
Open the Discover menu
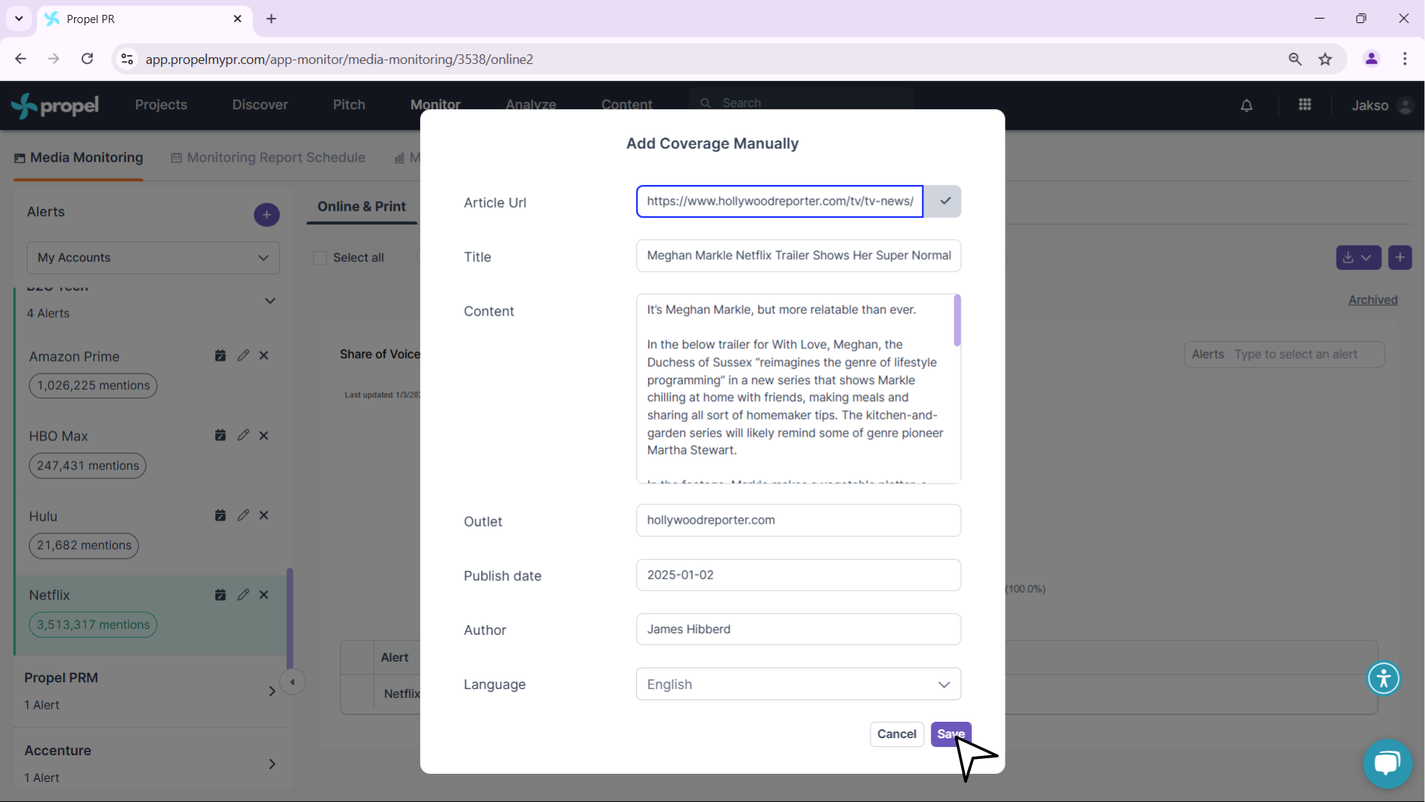click(x=260, y=105)
